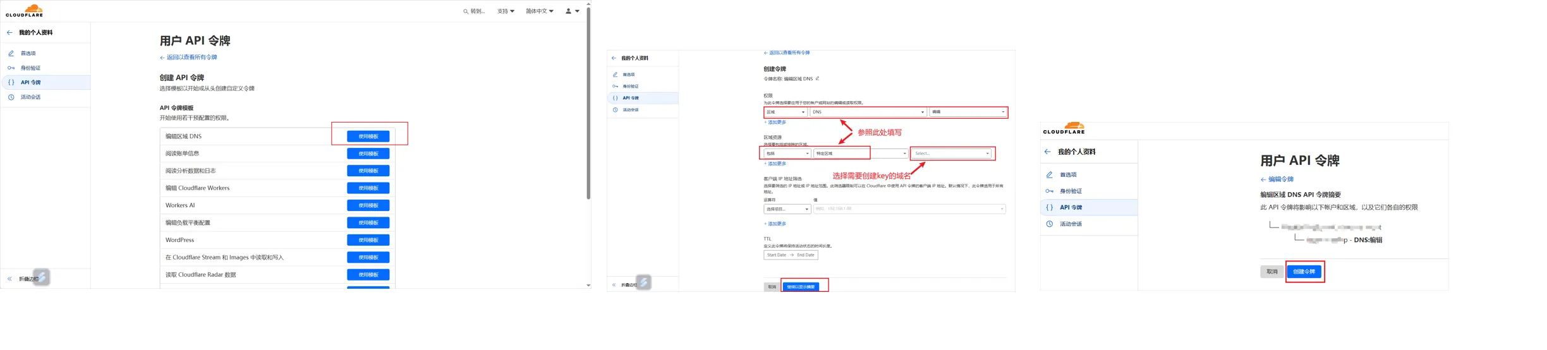Viewport: 1547px width, 350px height.
Task: Open the DNS permission dropdown
Action: [x=868, y=112]
